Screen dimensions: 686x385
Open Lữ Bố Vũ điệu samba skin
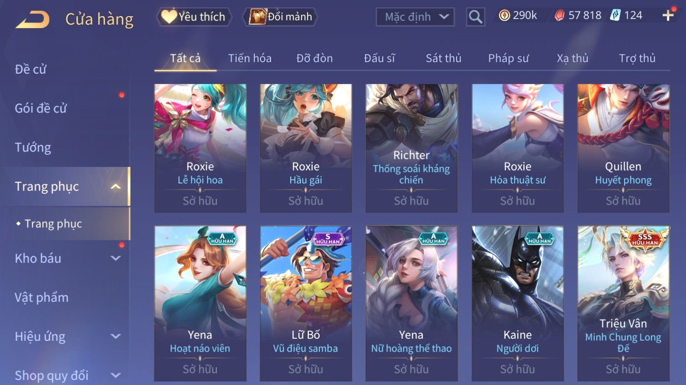tap(306, 304)
